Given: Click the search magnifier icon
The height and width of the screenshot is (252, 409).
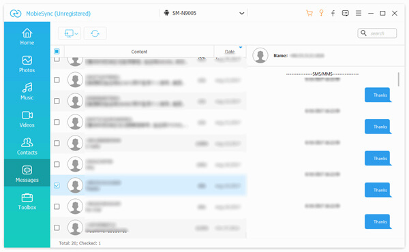Looking at the screenshot, I should pyautogui.click(x=363, y=33).
